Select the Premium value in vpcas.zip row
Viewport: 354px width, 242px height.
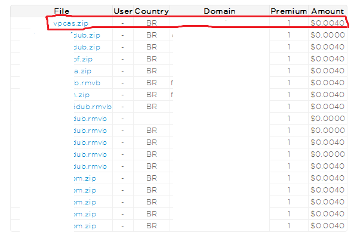coord(289,23)
